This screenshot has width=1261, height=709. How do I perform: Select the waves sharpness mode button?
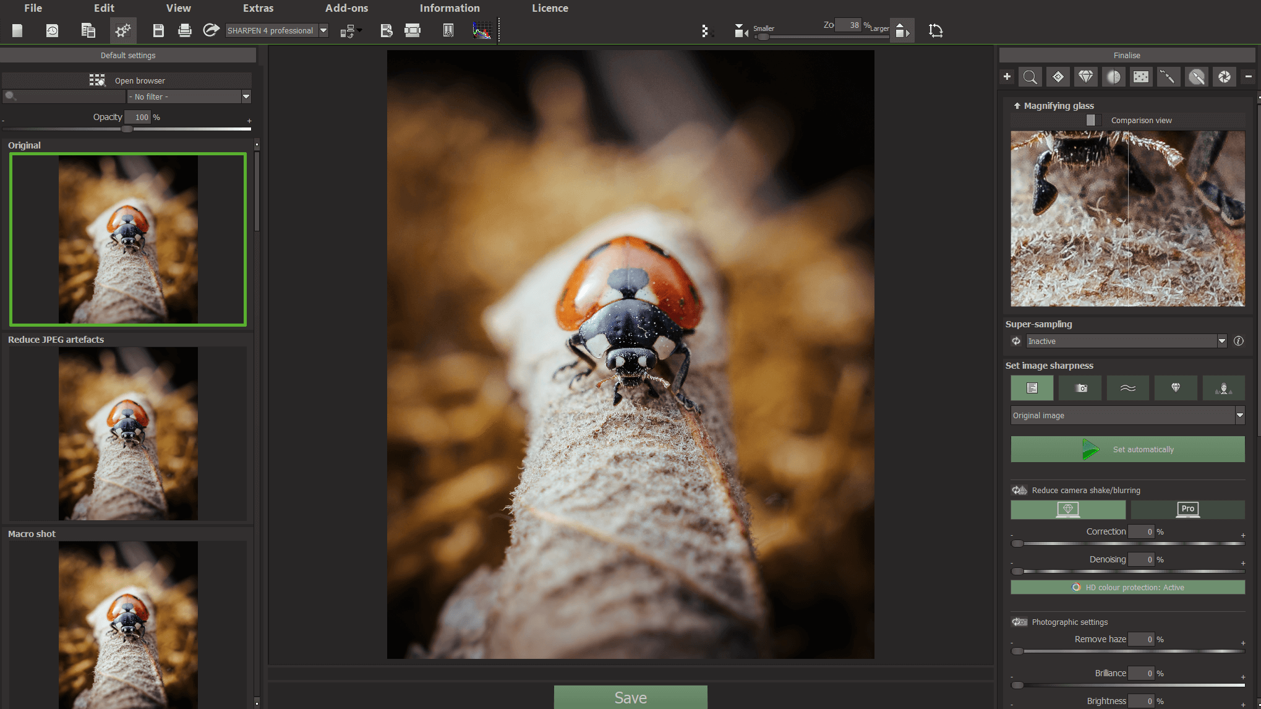point(1128,388)
